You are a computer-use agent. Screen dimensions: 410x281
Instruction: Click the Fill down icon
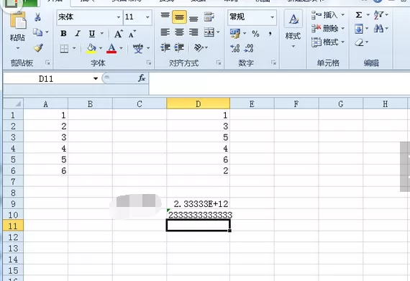click(359, 29)
